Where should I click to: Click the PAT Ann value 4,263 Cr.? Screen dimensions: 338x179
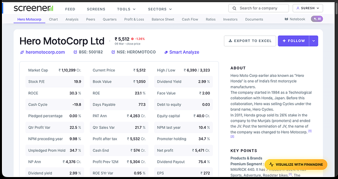[136, 116]
